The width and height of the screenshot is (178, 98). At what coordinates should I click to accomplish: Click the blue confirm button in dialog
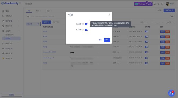coord(107,40)
